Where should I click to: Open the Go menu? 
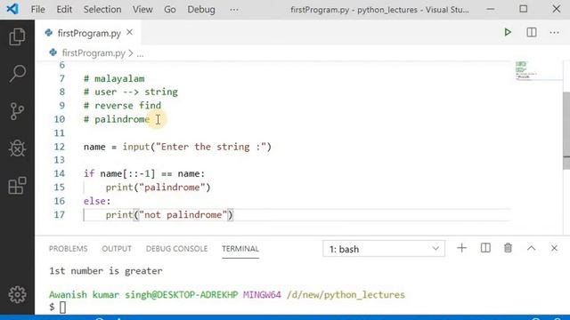point(170,10)
